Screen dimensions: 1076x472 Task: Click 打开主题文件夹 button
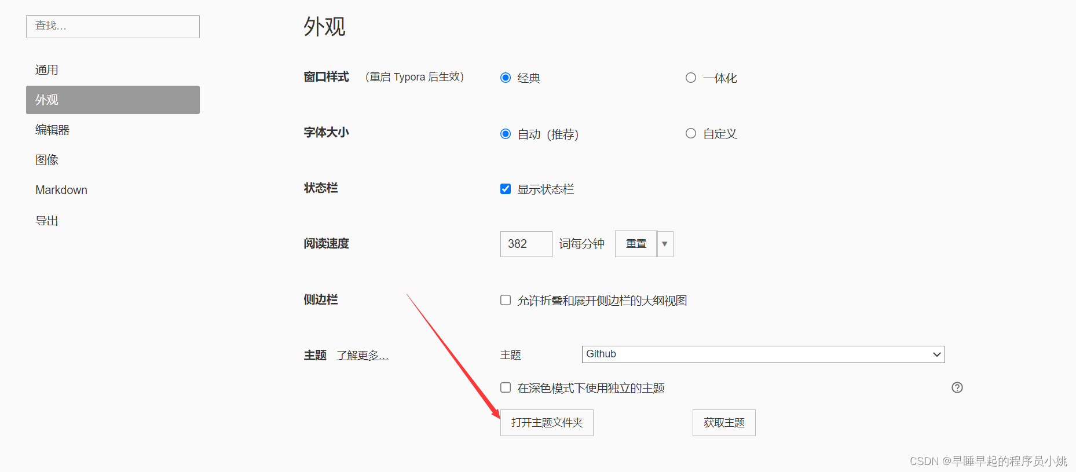point(547,423)
